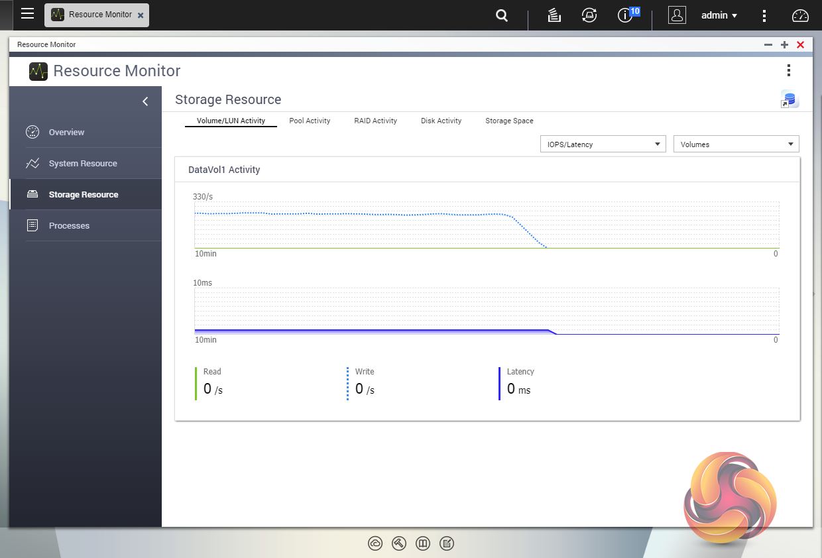Open the dashboard gauge icon
The height and width of the screenshot is (558, 822).
click(x=801, y=15)
